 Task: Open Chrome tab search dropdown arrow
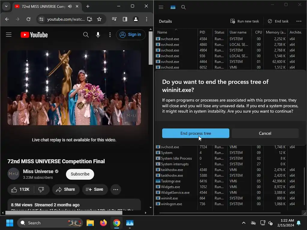6,6
